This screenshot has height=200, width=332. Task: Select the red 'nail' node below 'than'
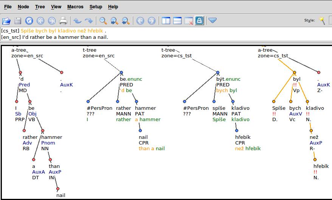tap(58, 189)
